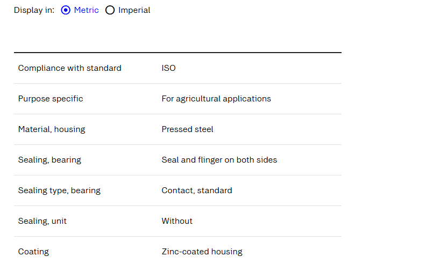The image size is (433, 271).
Task: Select the Metric radio button
Action: [x=66, y=10]
